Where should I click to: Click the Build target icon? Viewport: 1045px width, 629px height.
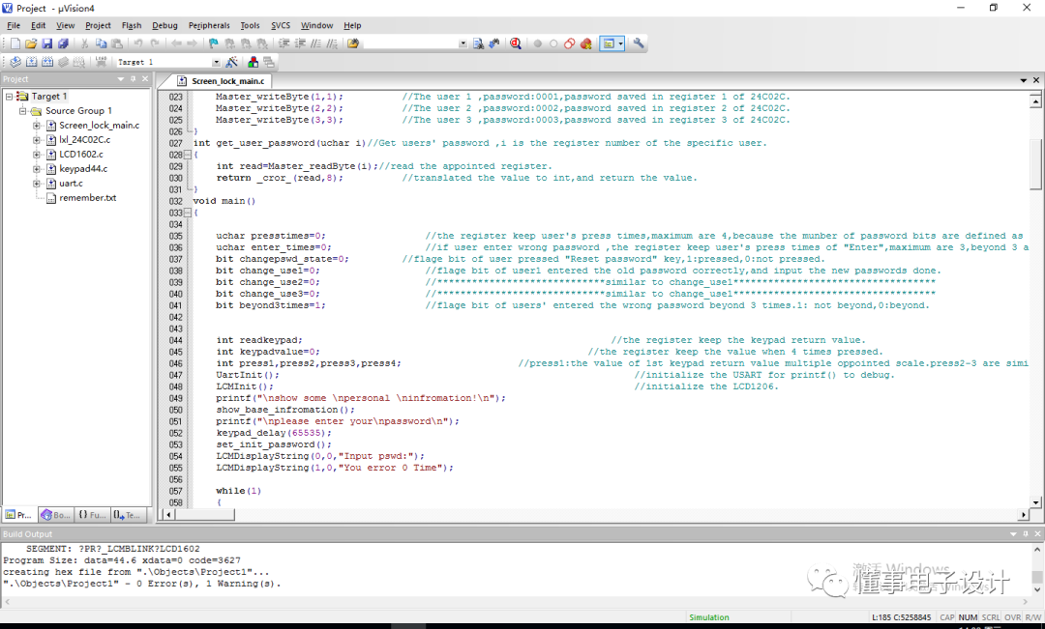pos(31,62)
